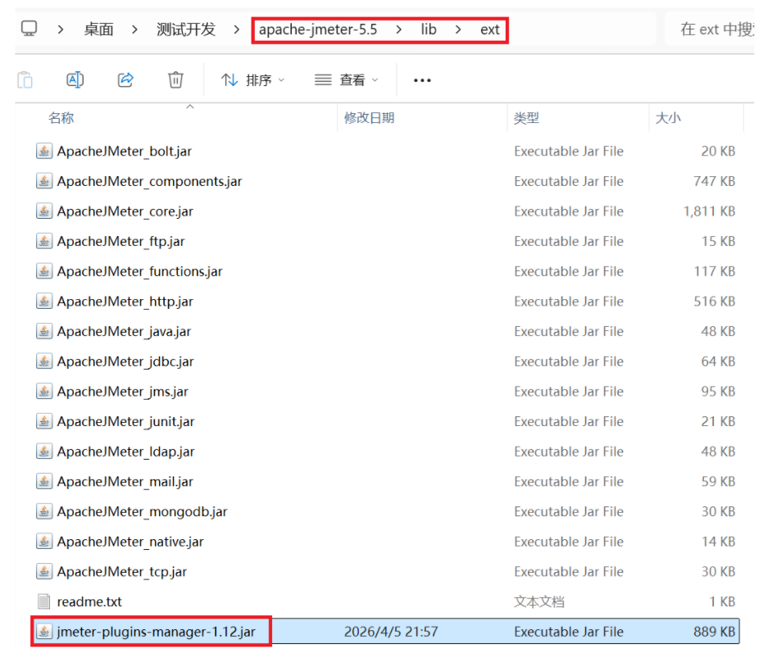Image resolution: width=763 pixels, height=658 pixels.
Task: Click jar icon of ApacheJMeter_jdbc.jar
Action: pyautogui.click(x=44, y=361)
